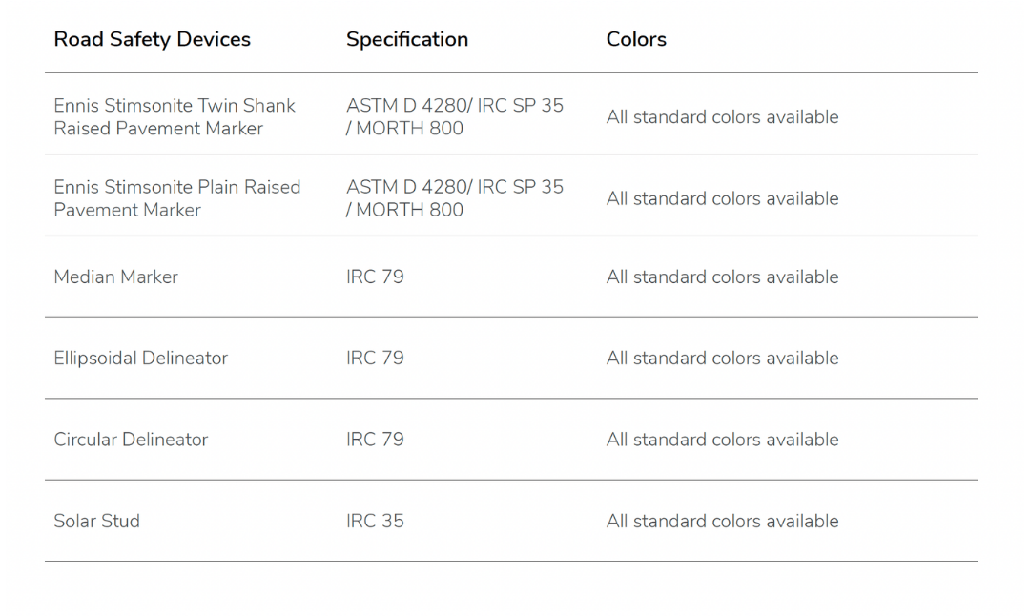Click the Twin Shank marker's ASTM specification
Viewport: 1030px width, 616px height.
click(455, 116)
